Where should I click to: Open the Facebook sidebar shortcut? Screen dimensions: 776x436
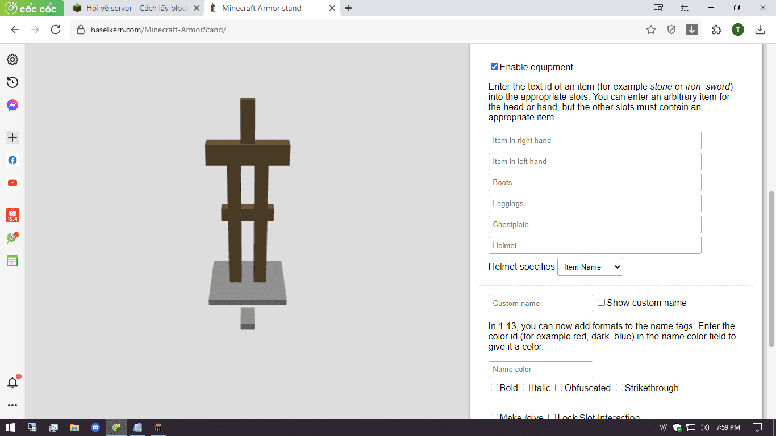(12, 160)
